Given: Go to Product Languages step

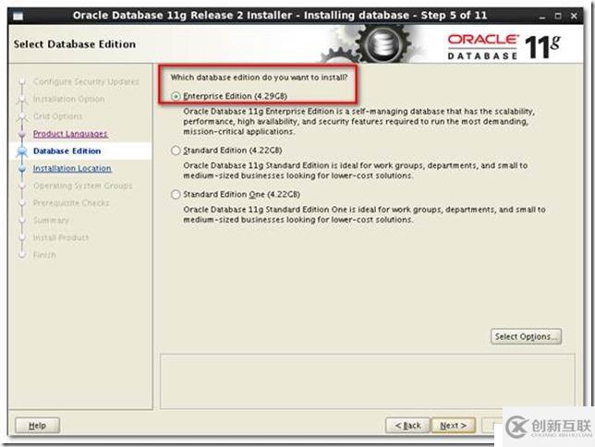Looking at the screenshot, I should [x=70, y=134].
